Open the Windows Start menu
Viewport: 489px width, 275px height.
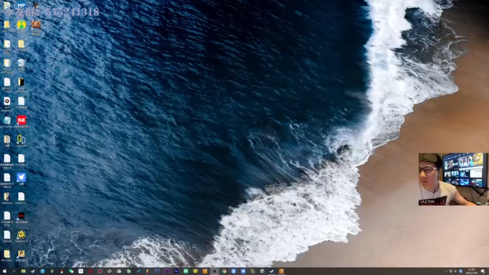tap(4, 271)
